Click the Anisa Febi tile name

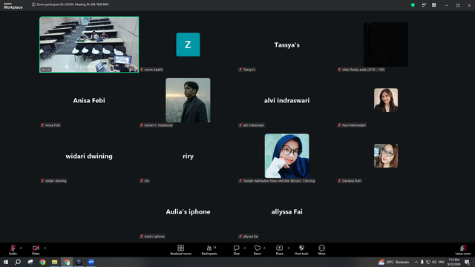point(89,101)
